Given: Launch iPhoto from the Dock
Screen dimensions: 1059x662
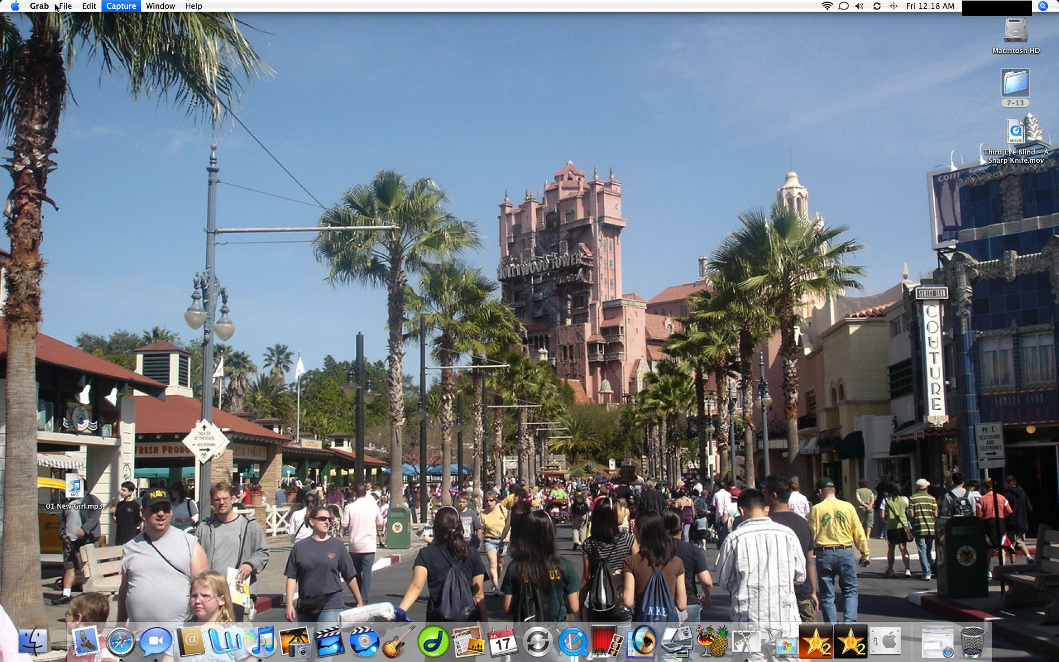Looking at the screenshot, I should (296, 642).
